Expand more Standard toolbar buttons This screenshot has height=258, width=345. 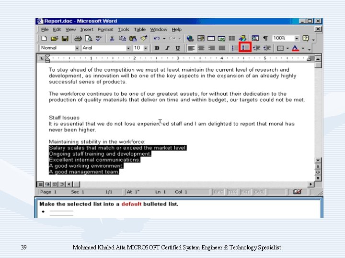pos(313,40)
